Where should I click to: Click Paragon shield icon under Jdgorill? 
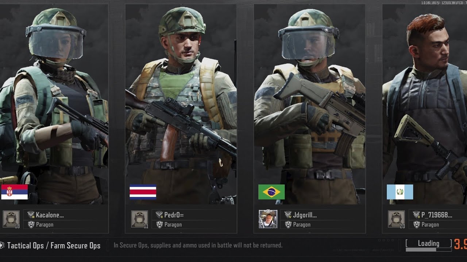point(288,225)
